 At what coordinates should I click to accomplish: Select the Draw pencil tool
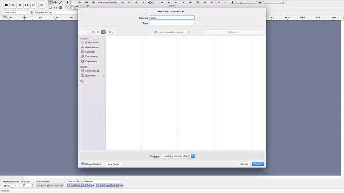(x=60, y=2)
